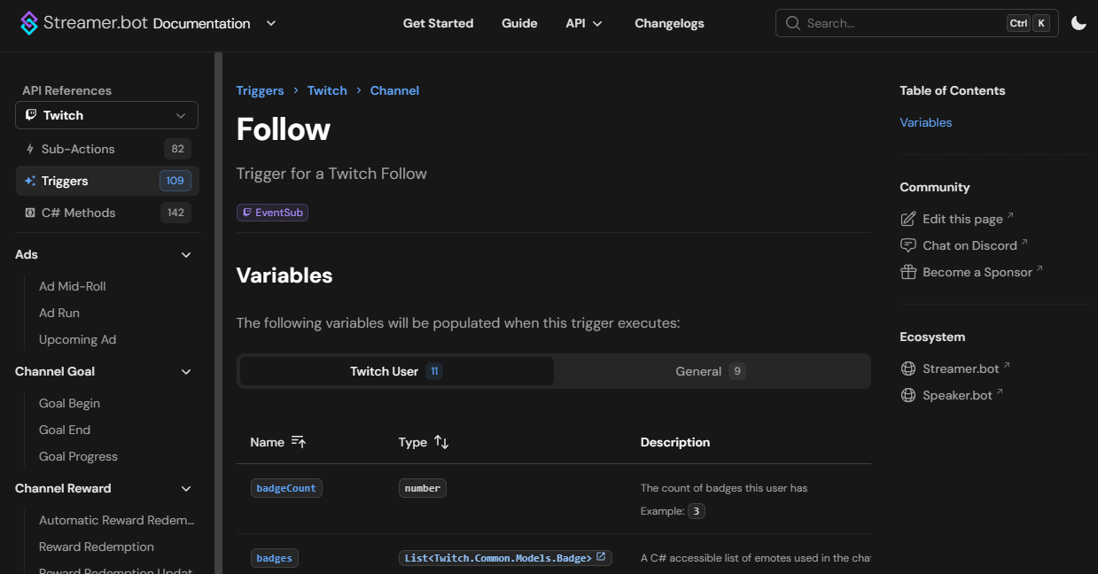Collapse the Ads section
The width and height of the screenshot is (1098, 574).
pyautogui.click(x=186, y=255)
